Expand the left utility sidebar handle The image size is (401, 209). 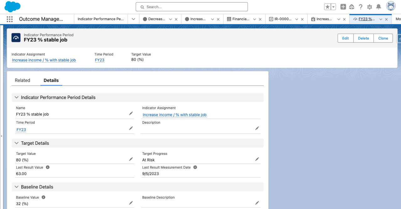[1, 136]
